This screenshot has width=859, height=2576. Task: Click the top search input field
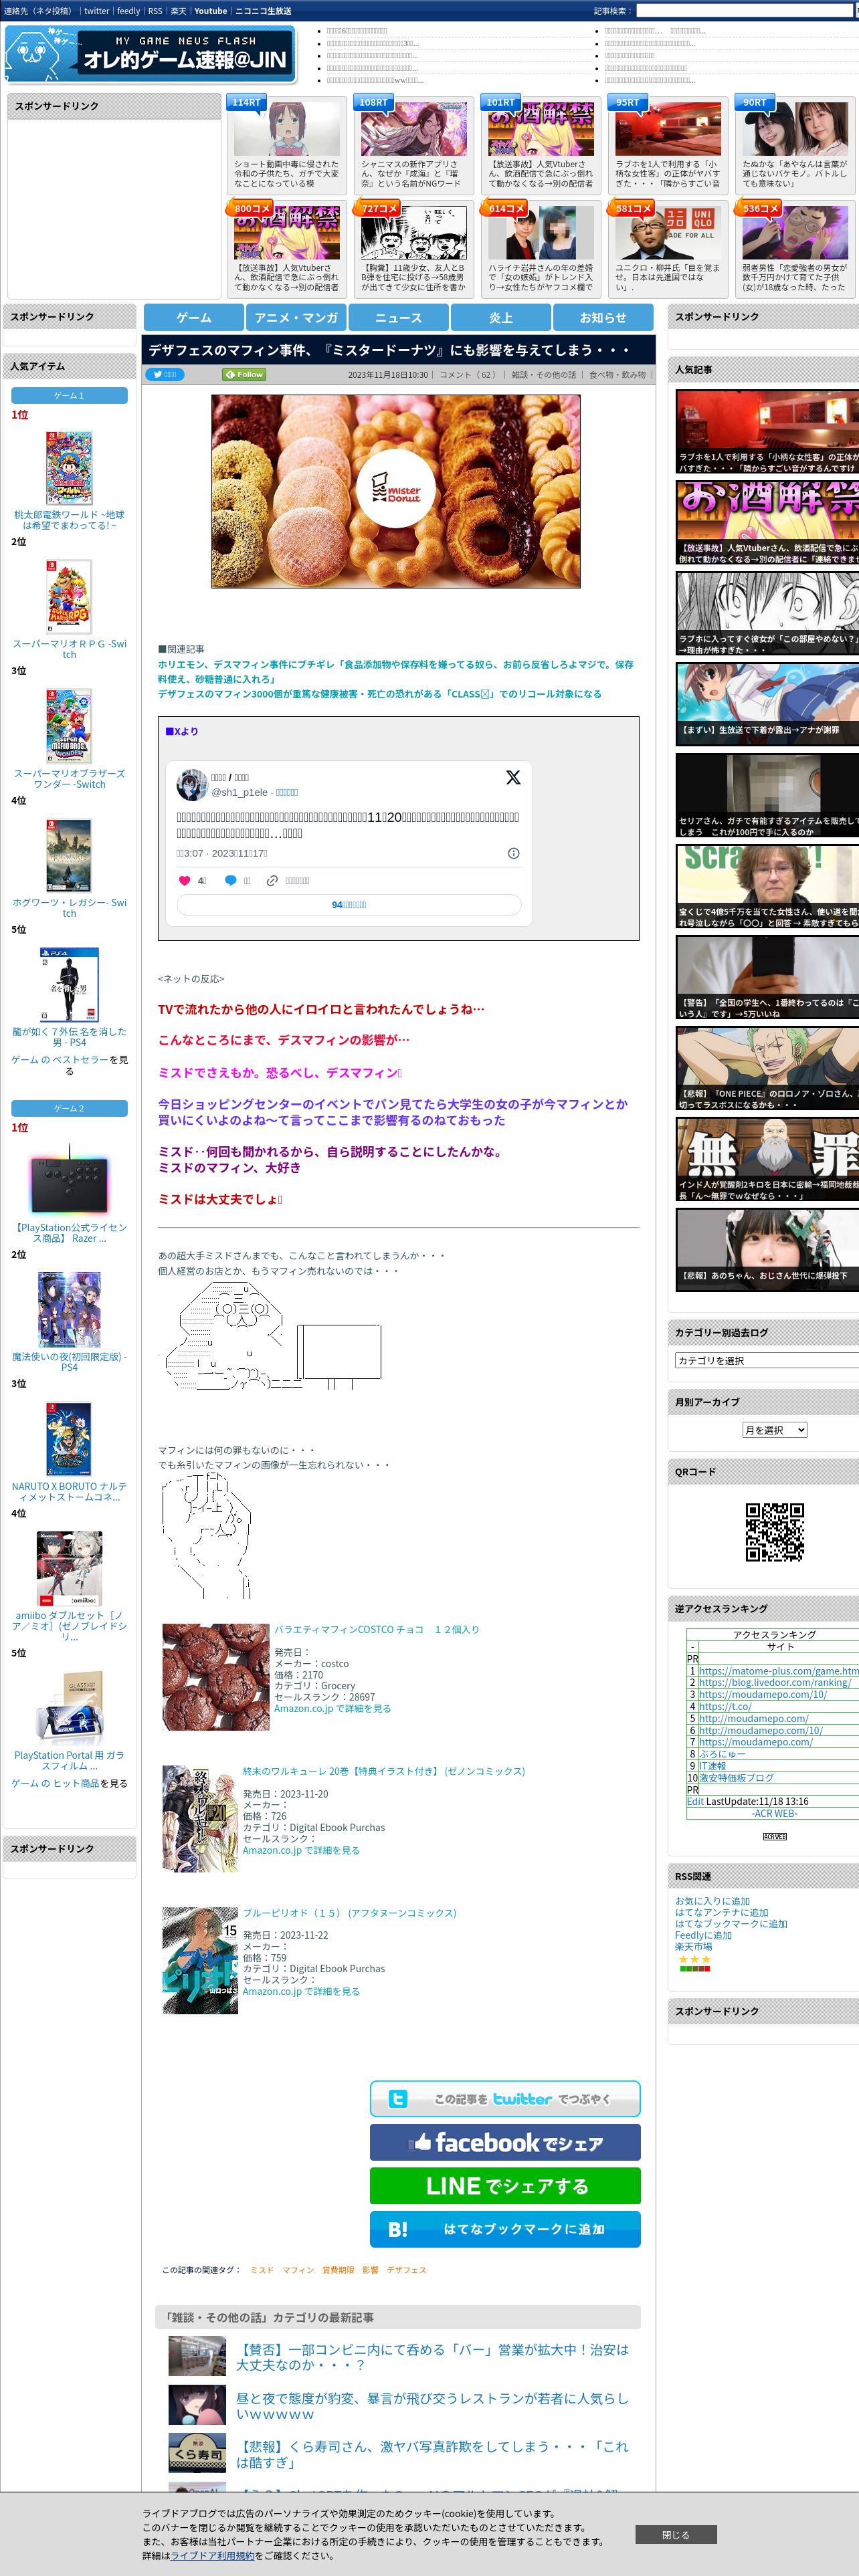(744, 11)
